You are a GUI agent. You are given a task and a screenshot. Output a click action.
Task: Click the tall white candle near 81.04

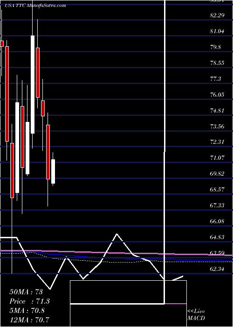[33, 85]
